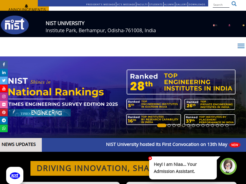Click the Announcements label
This screenshot has width=246, height=184.
pyautogui.click(x=27, y=10)
